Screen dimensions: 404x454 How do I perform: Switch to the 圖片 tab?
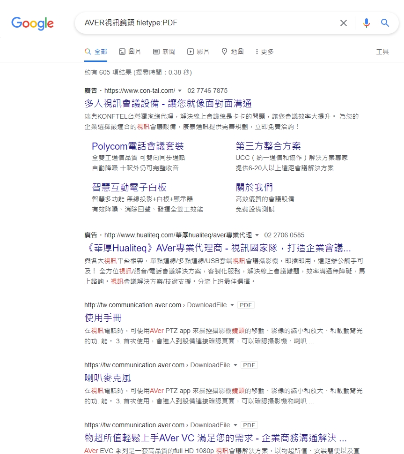point(130,52)
